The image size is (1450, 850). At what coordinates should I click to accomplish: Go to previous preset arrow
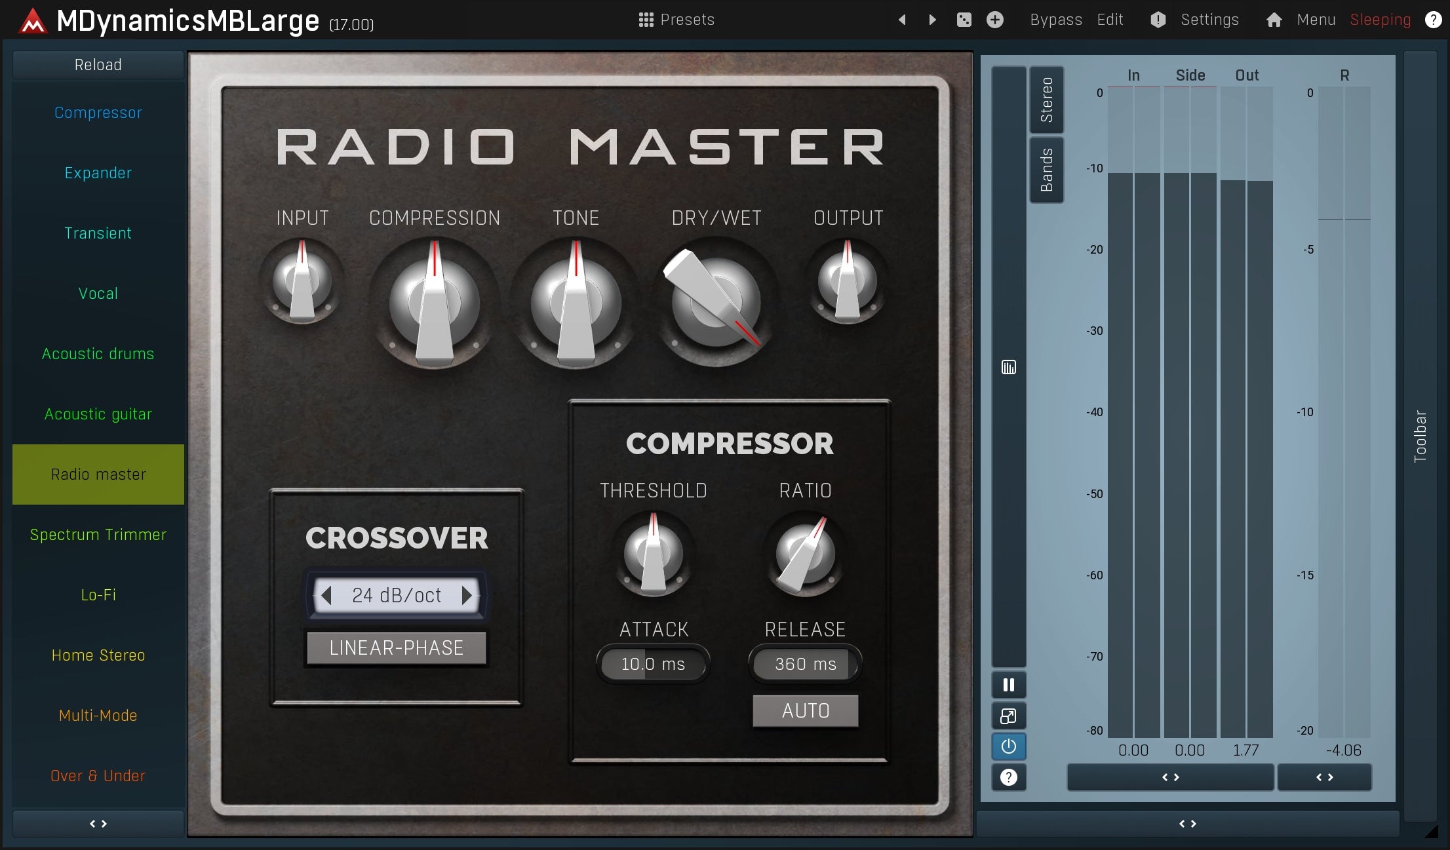[902, 20]
